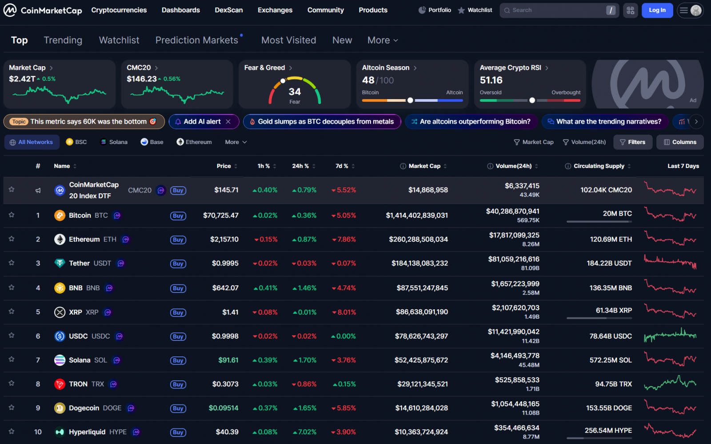
Task: Expand the More networks dropdown
Action: click(x=236, y=142)
